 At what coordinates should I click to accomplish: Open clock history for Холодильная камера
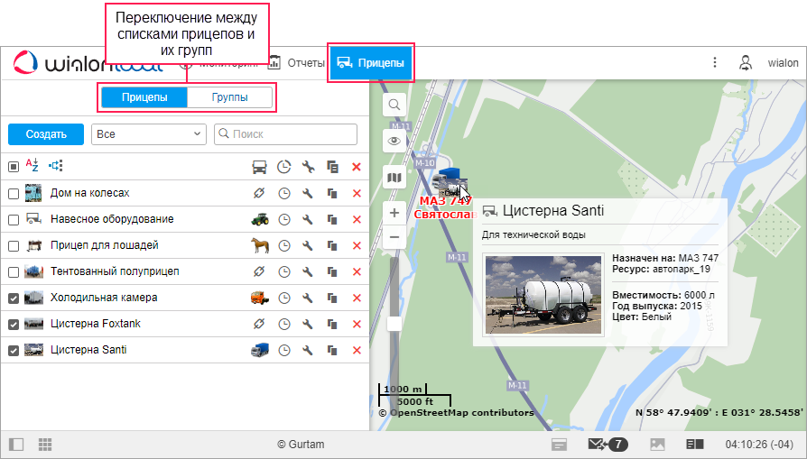[284, 298]
